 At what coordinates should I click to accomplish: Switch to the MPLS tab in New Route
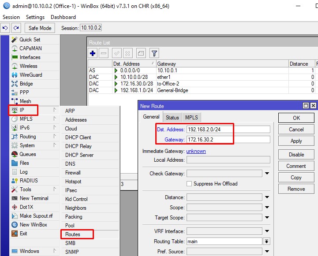click(191, 118)
